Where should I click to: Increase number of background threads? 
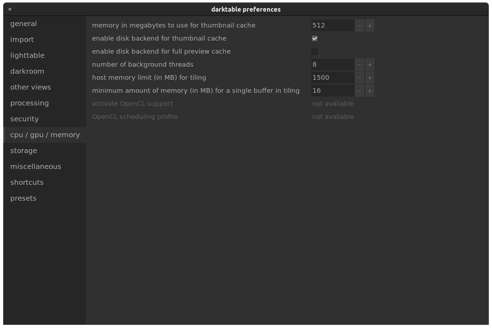(370, 65)
